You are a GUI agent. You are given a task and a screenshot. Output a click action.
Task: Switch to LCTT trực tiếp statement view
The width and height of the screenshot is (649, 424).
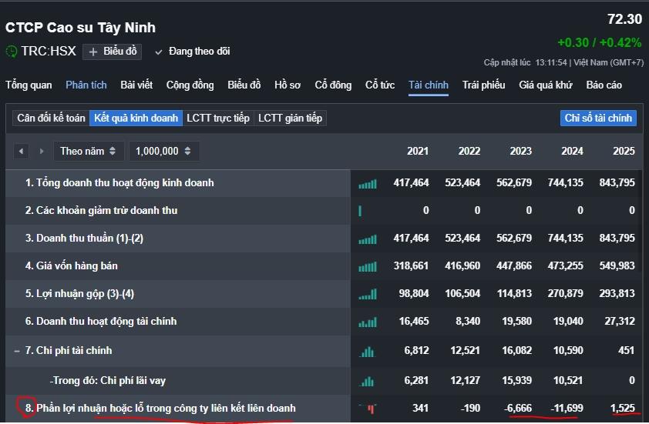point(218,119)
